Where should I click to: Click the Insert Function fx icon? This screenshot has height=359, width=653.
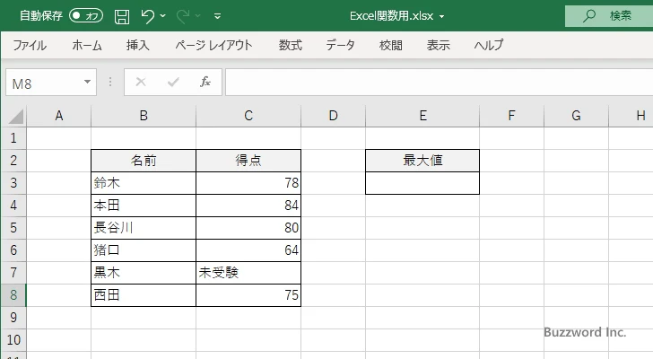(x=205, y=82)
